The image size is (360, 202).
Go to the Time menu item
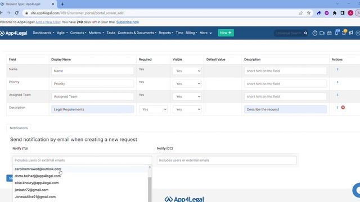click(179, 33)
